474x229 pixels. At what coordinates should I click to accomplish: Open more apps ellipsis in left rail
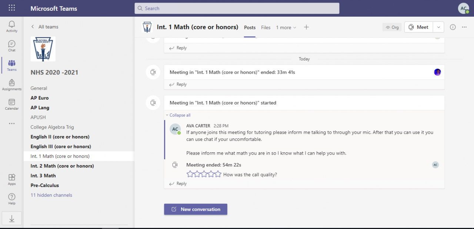point(12,123)
